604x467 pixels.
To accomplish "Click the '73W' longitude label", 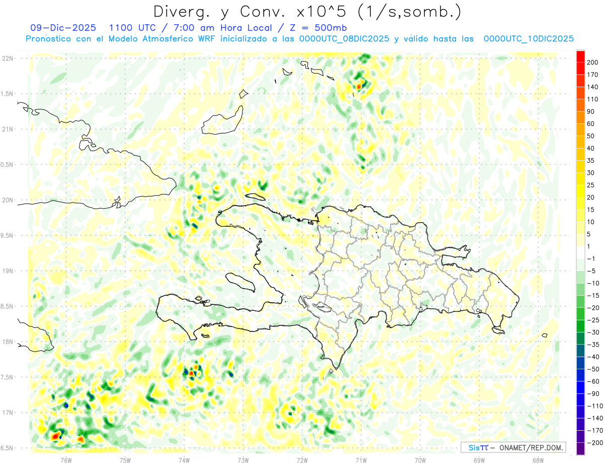I will [243, 460].
